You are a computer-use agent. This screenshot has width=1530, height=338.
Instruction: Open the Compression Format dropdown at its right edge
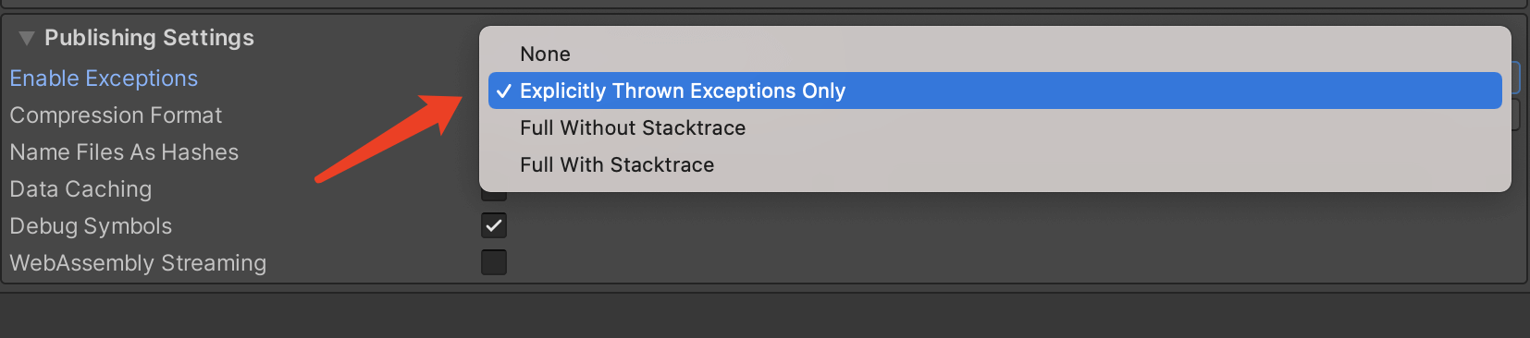click(1515, 115)
